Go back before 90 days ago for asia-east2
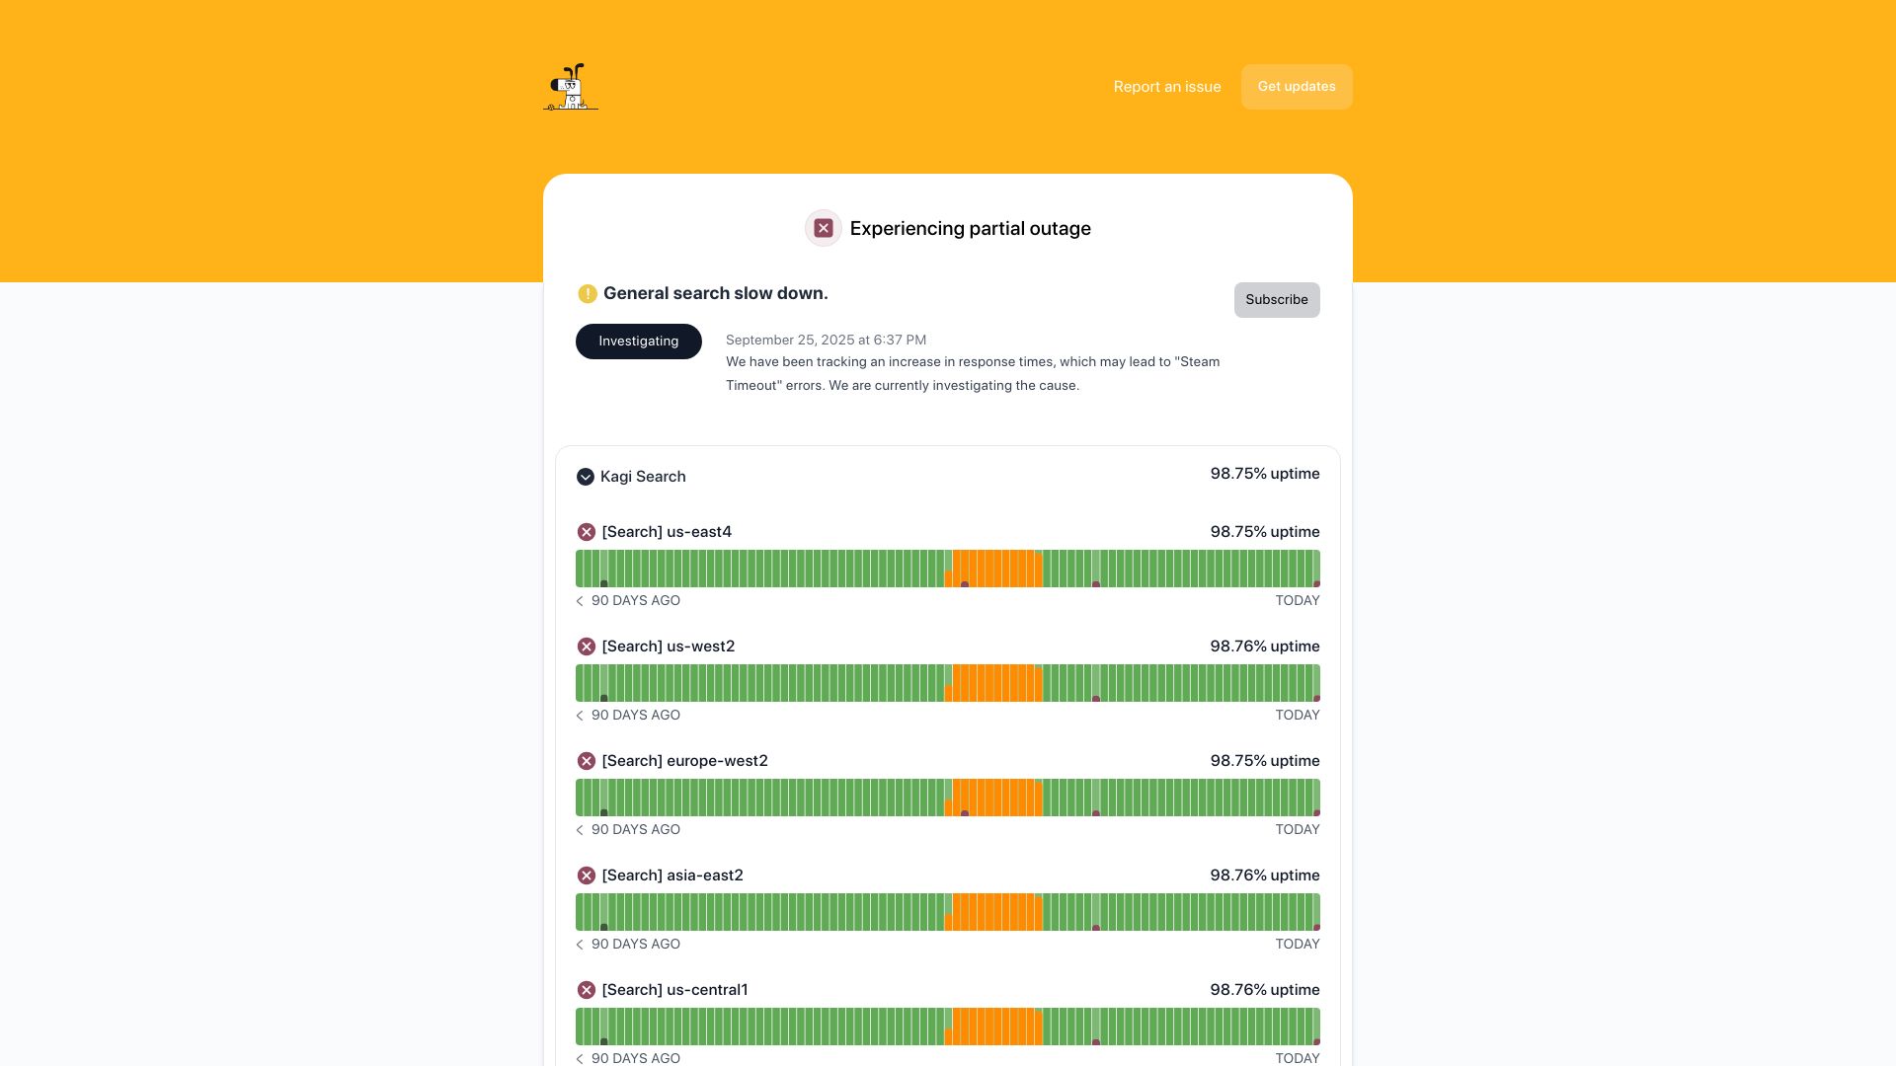Image resolution: width=1896 pixels, height=1066 pixels. pyautogui.click(x=580, y=945)
